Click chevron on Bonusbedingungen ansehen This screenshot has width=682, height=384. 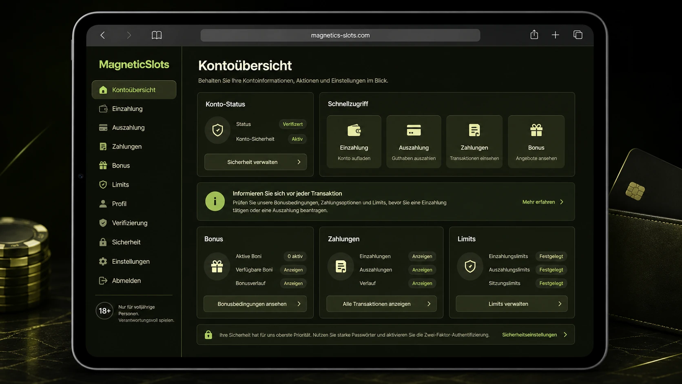click(299, 304)
